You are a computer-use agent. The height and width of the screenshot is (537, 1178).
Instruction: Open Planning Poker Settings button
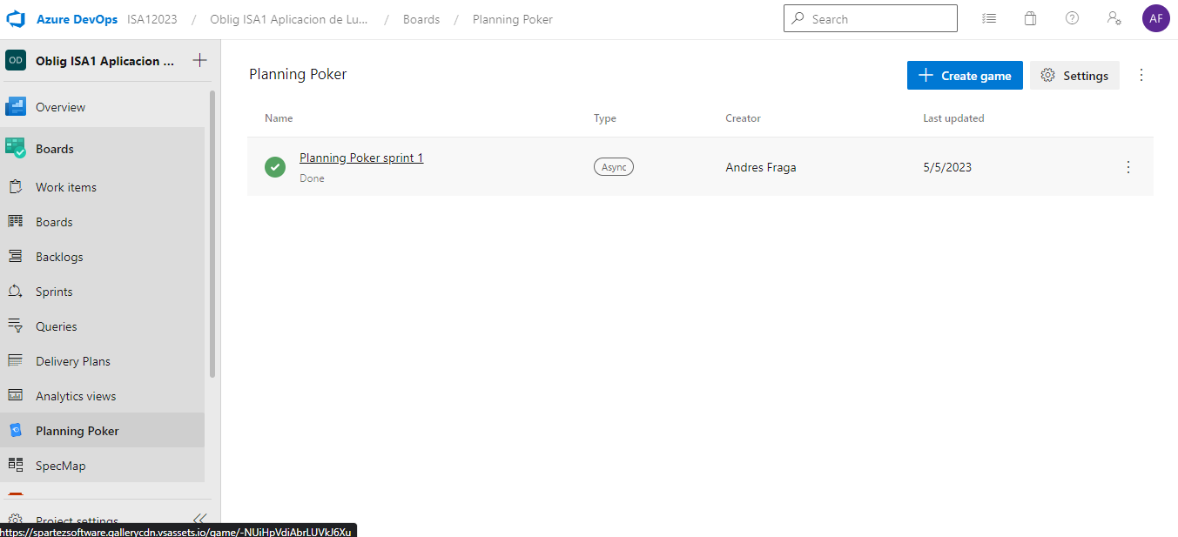[1074, 76]
